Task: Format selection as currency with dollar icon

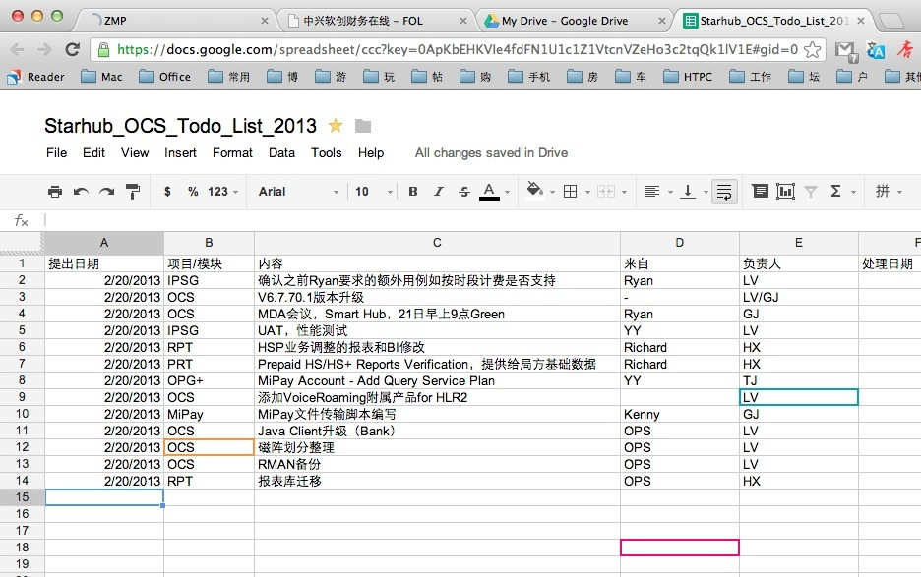Action: click(167, 192)
